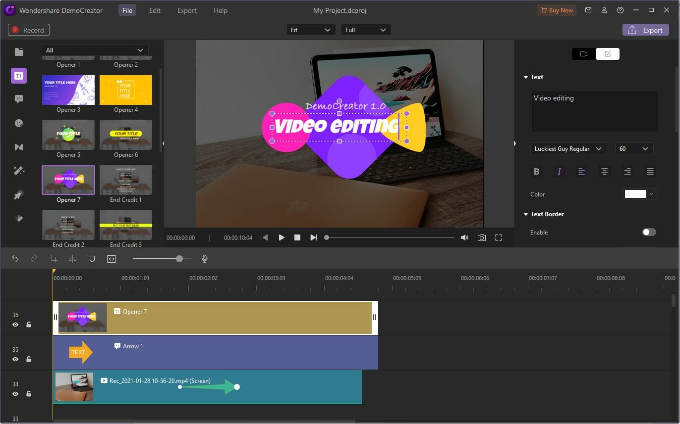Collapse the left library panel arrow
The width and height of the screenshot is (680, 424).
[163, 143]
